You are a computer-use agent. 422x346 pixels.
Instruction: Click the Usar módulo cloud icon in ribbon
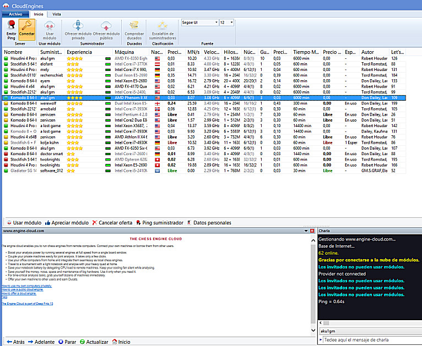(x=50, y=26)
